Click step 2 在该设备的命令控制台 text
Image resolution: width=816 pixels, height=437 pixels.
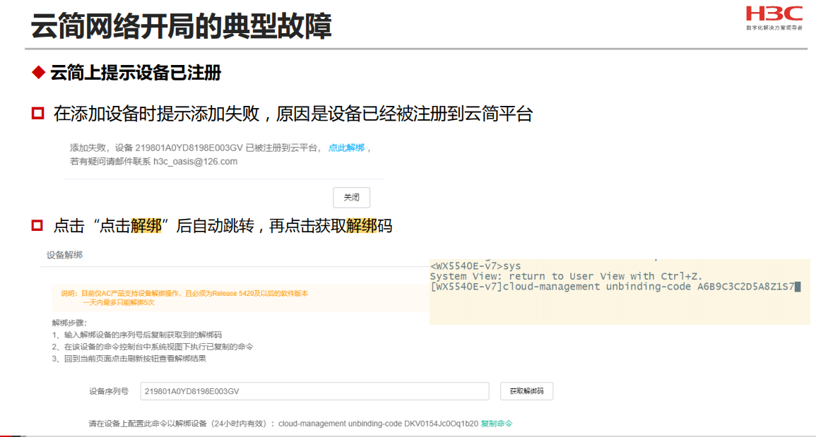pyautogui.click(x=153, y=347)
